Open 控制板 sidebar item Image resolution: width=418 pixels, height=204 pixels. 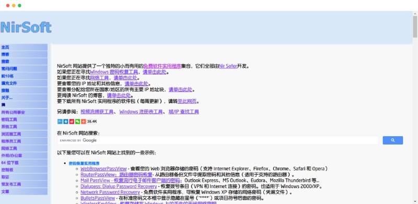pos(24,170)
